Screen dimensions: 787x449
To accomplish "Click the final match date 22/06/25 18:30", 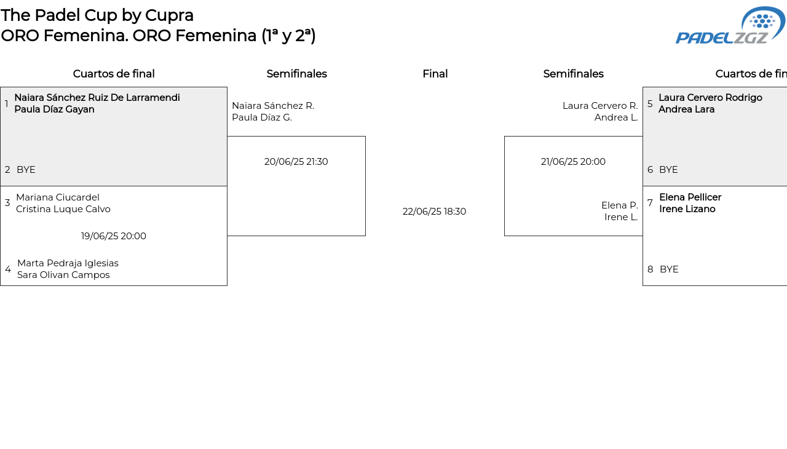I will pos(434,212).
